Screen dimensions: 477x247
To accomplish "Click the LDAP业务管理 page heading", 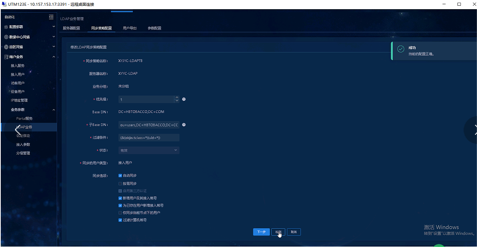I will (72, 19).
